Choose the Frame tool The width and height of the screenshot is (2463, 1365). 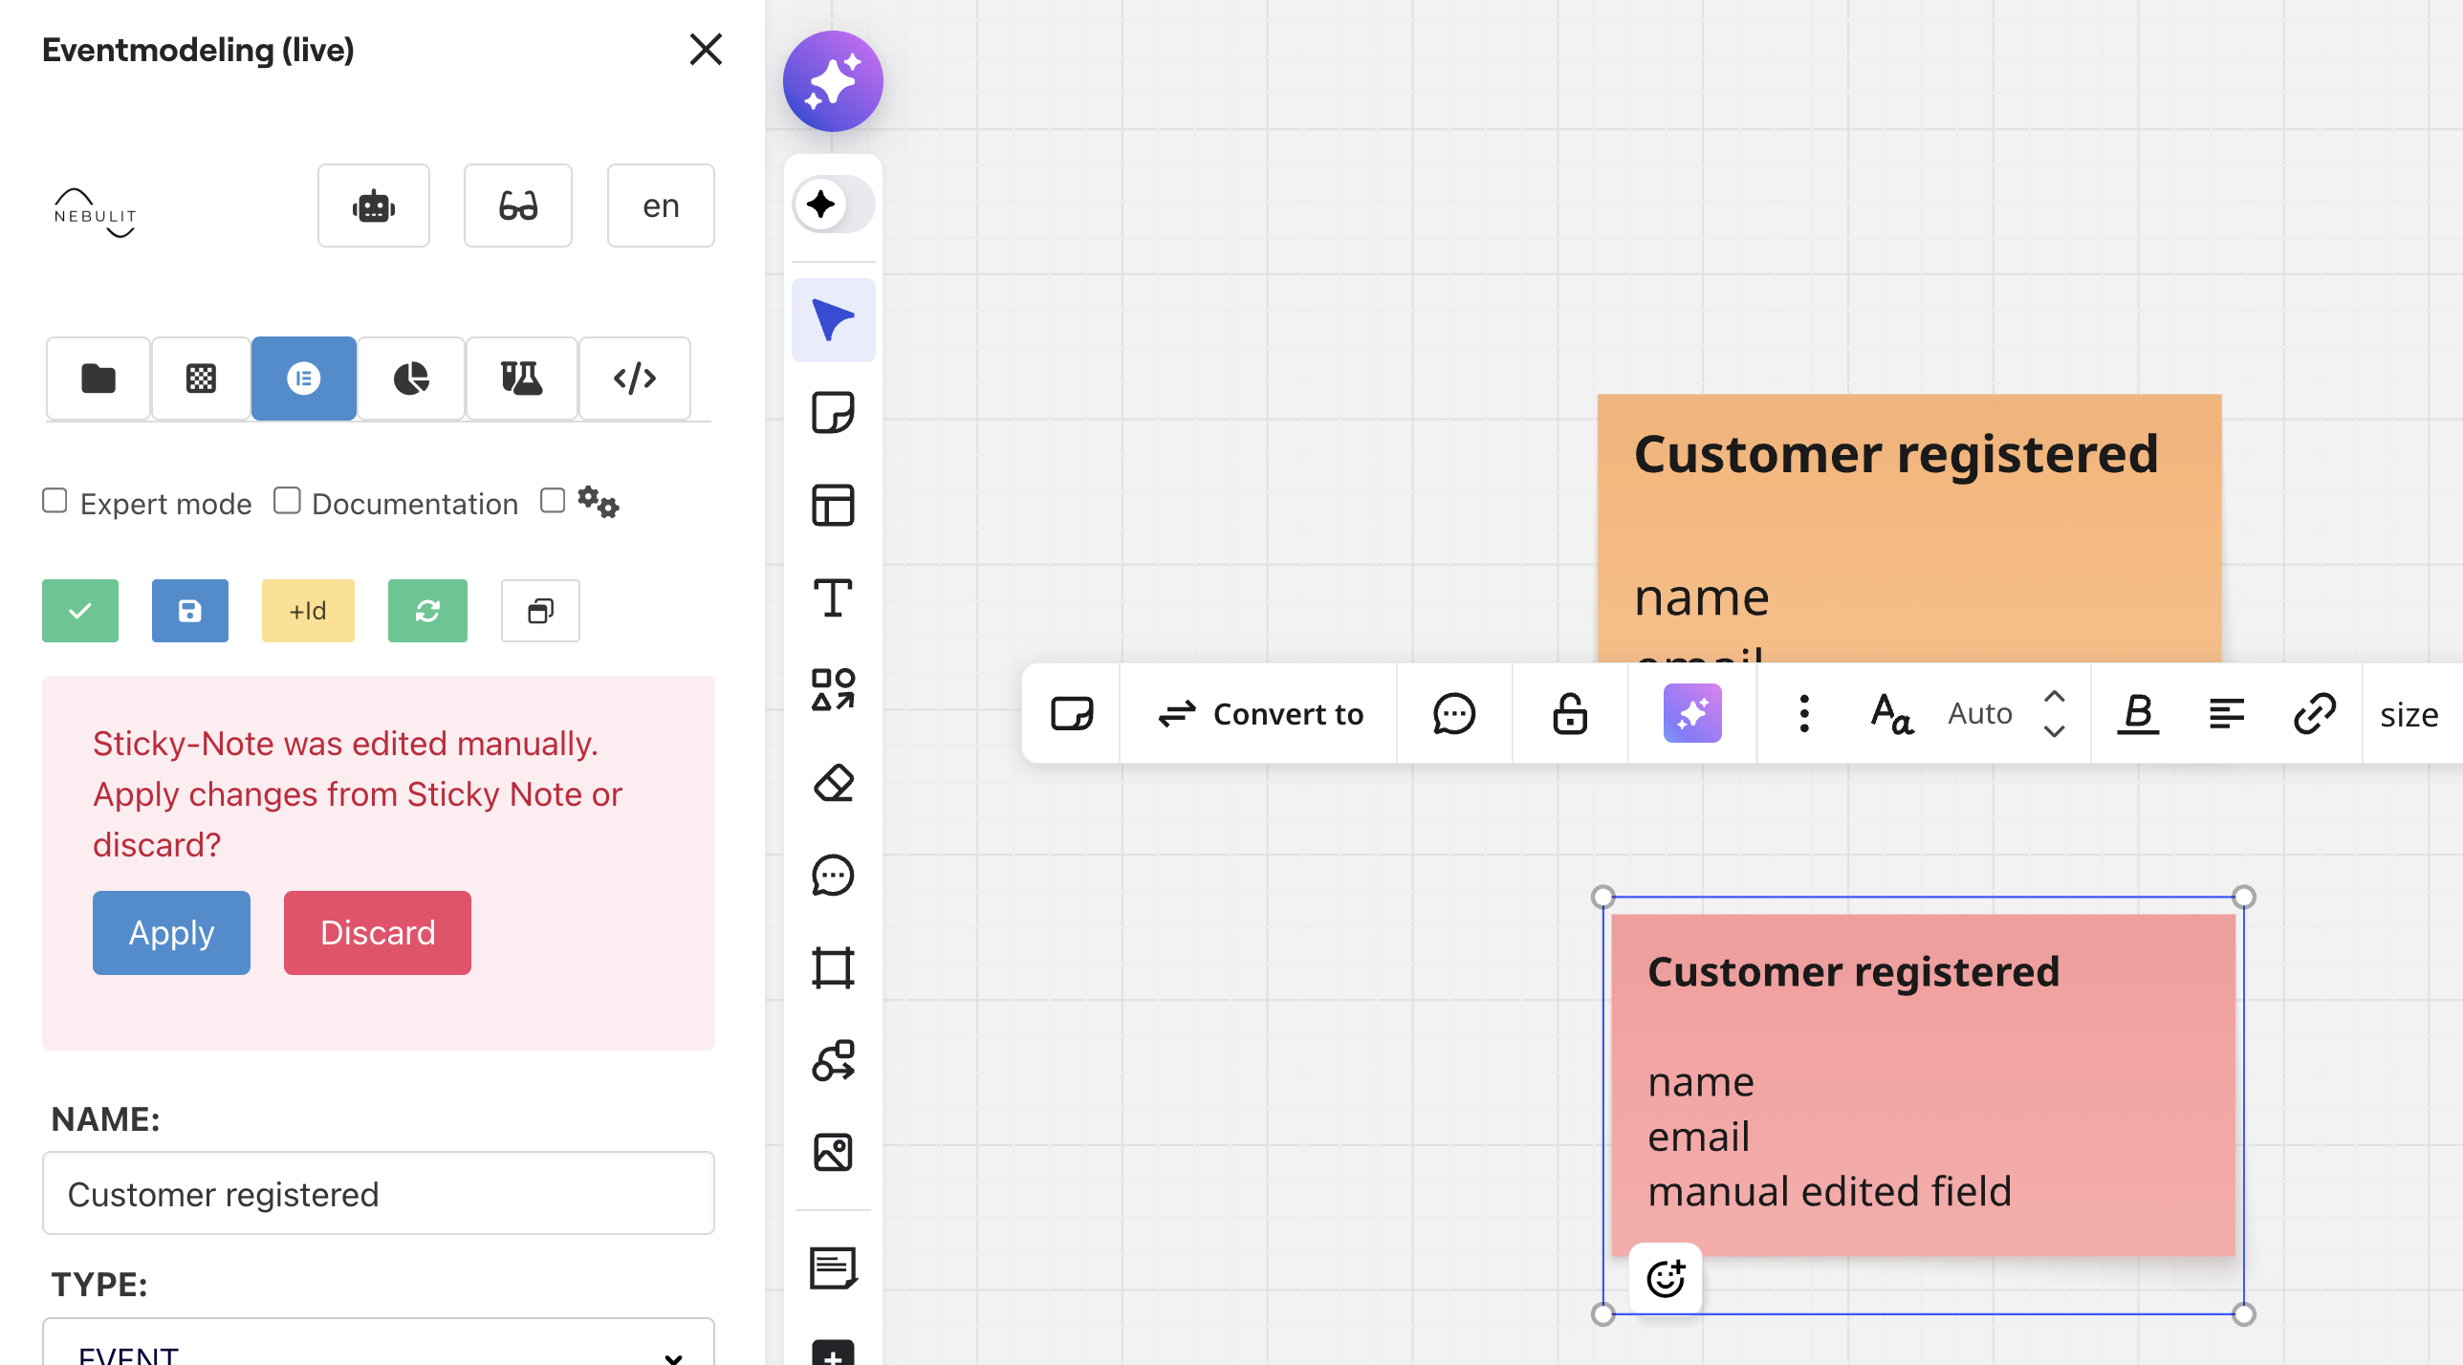pos(832,967)
